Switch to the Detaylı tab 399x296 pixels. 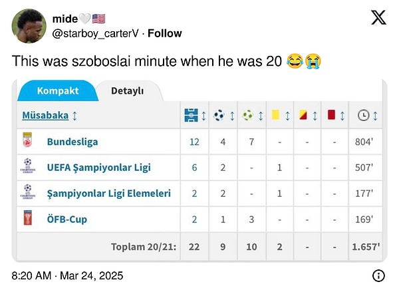click(127, 91)
